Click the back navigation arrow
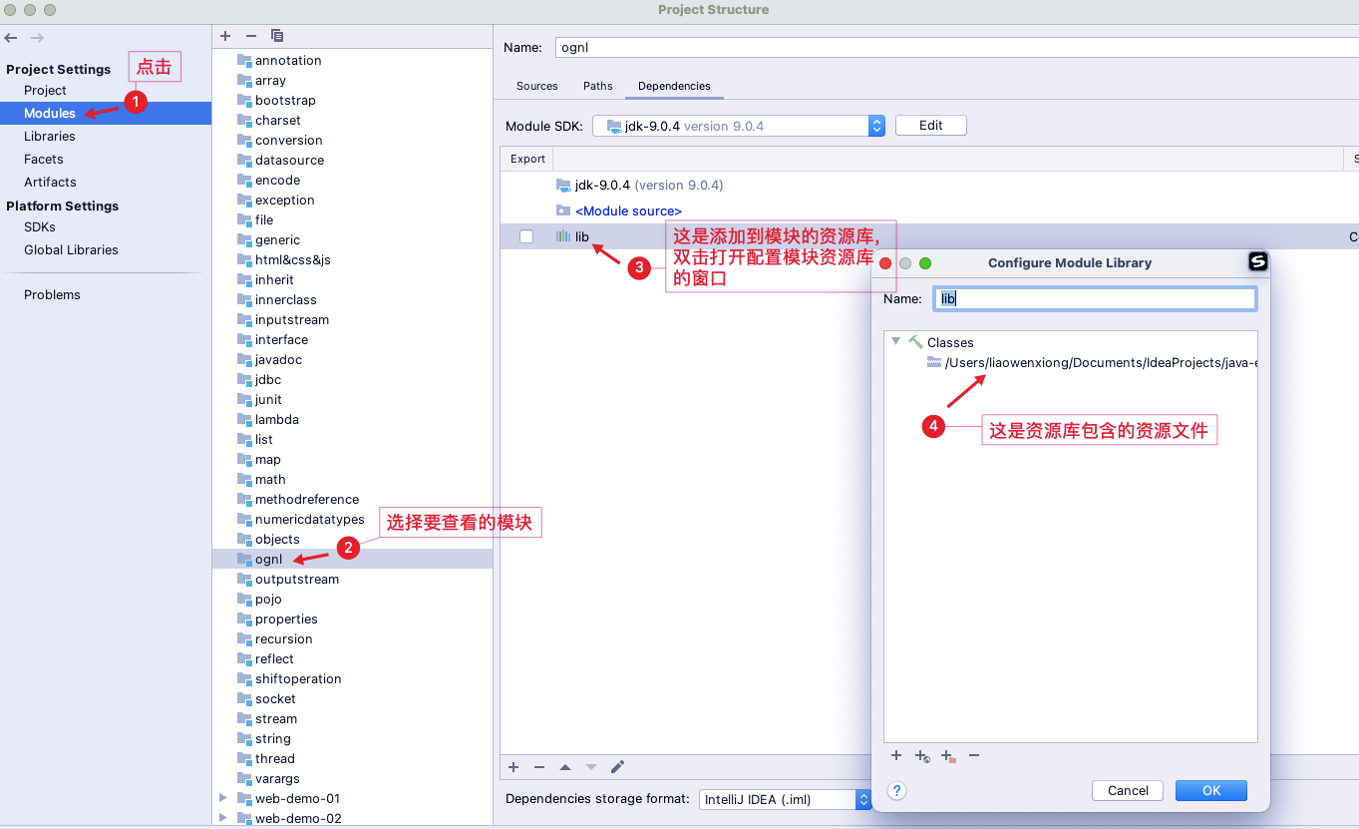This screenshot has width=1359, height=829. [x=11, y=38]
